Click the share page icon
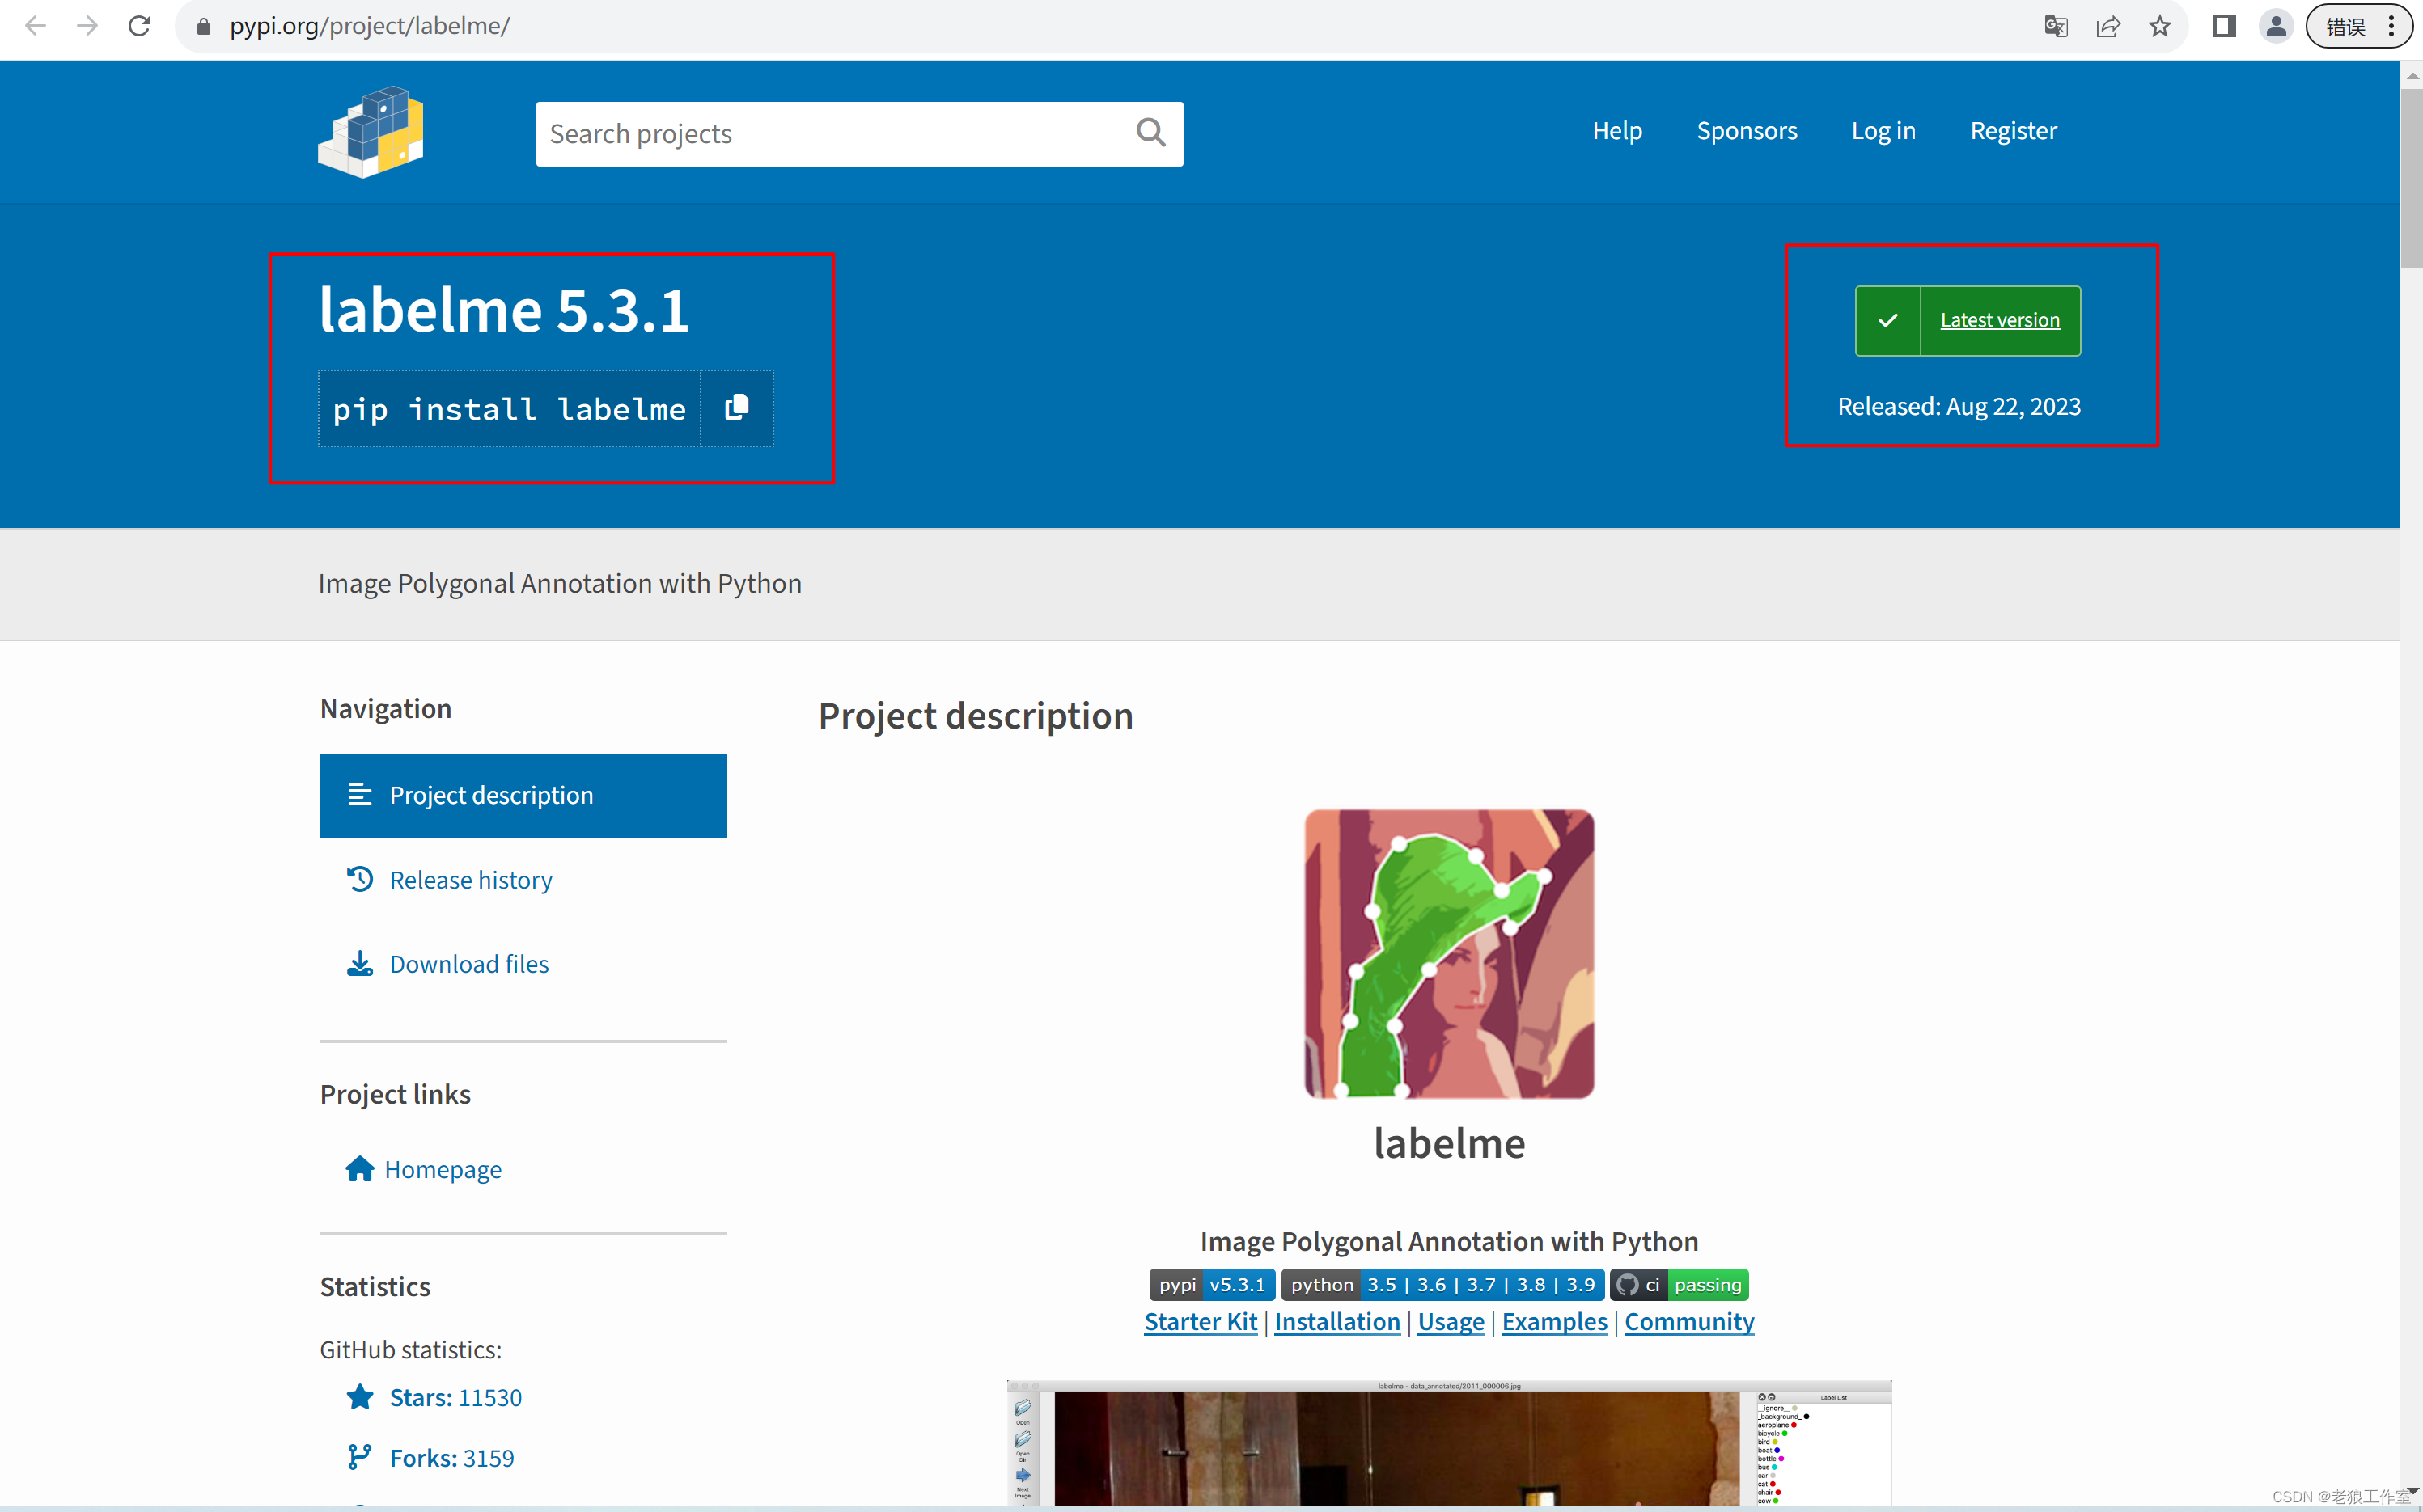 2107,26
